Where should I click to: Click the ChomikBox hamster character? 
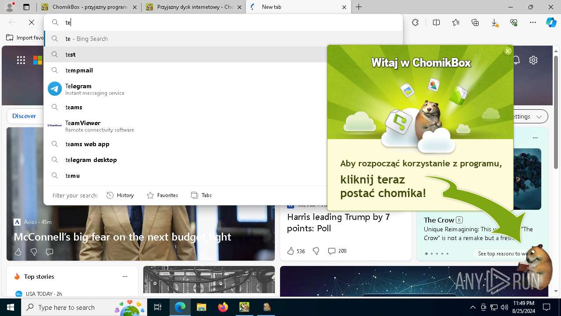point(535,266)
